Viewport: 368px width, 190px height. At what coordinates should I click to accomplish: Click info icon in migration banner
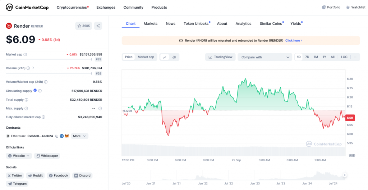pyautogui.click(x=181, y=41)
